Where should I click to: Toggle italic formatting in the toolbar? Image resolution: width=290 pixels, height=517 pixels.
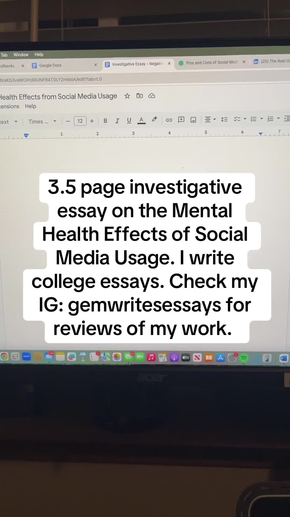click(x=117, y=121)
